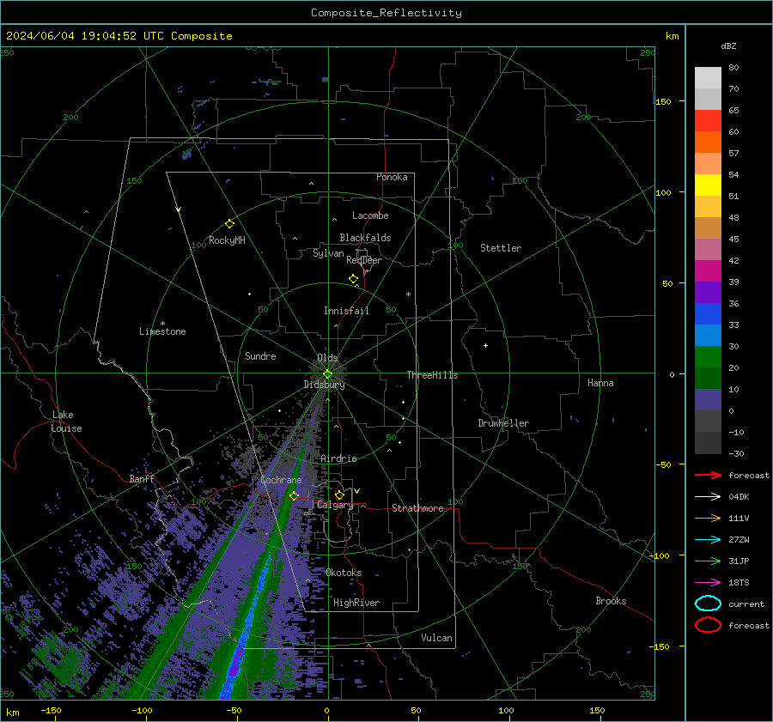Click the white 04DK arrow legend icon
Viewport: 773px width, 722px height.
708,497
